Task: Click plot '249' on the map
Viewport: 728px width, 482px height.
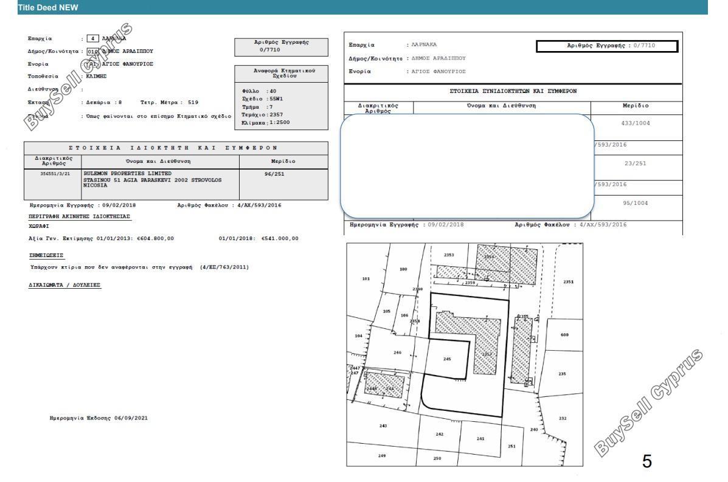Action: coord(382,455)
